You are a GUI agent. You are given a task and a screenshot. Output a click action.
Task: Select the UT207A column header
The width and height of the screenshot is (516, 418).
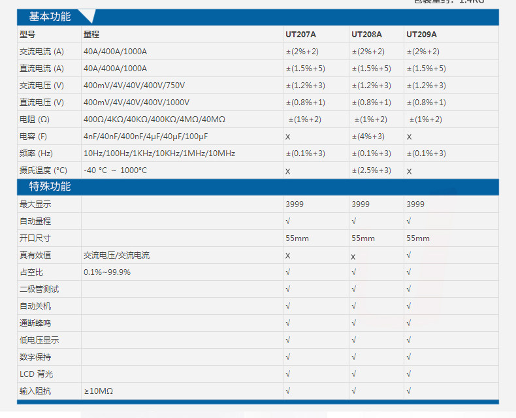point(300,34)
